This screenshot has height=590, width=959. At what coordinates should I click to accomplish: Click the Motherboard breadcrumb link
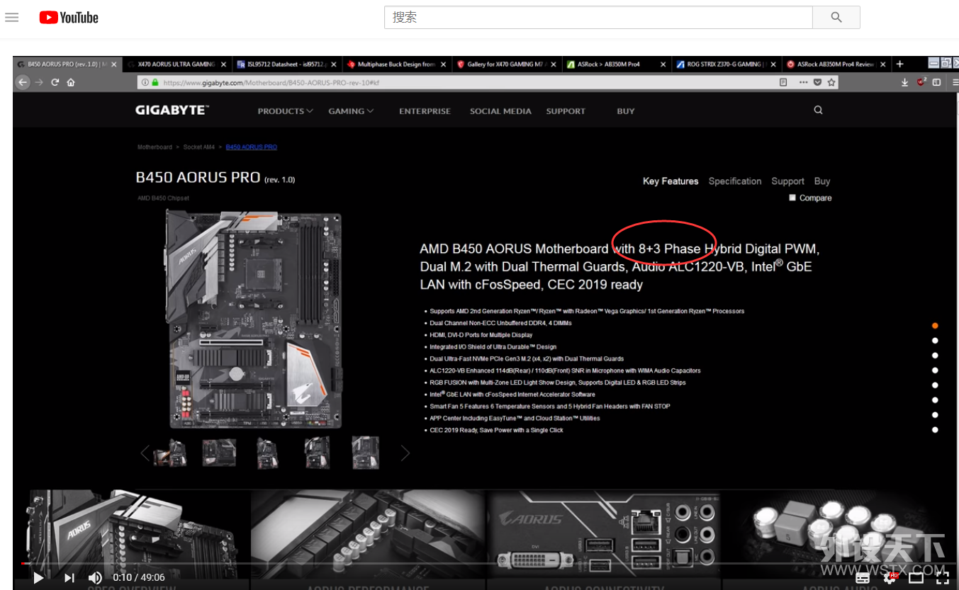155,147
